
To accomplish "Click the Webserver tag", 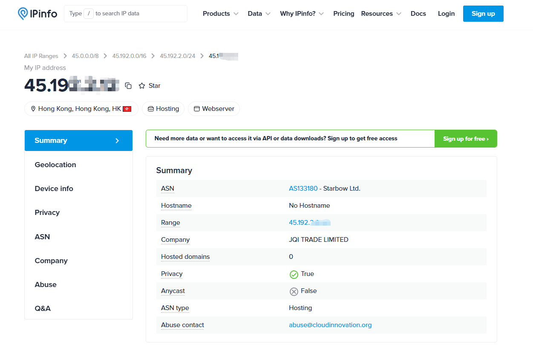I will [x=214, y=109].
